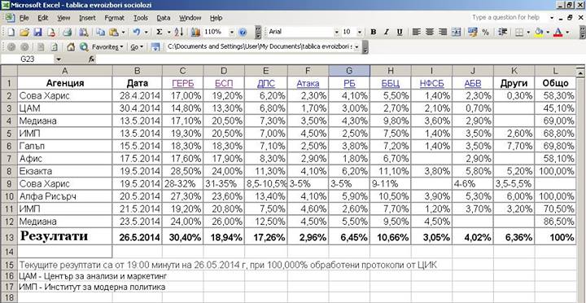Create a new blank workbook

coord(11,32)
